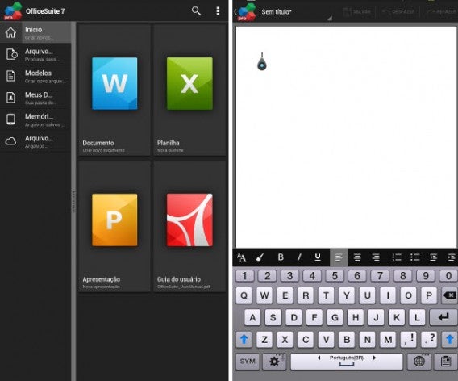The height and width of the screenshot is (381, 458).
Task: Tap the OfficeSuite pro logo in editor
Action: (x=246, y=11)
